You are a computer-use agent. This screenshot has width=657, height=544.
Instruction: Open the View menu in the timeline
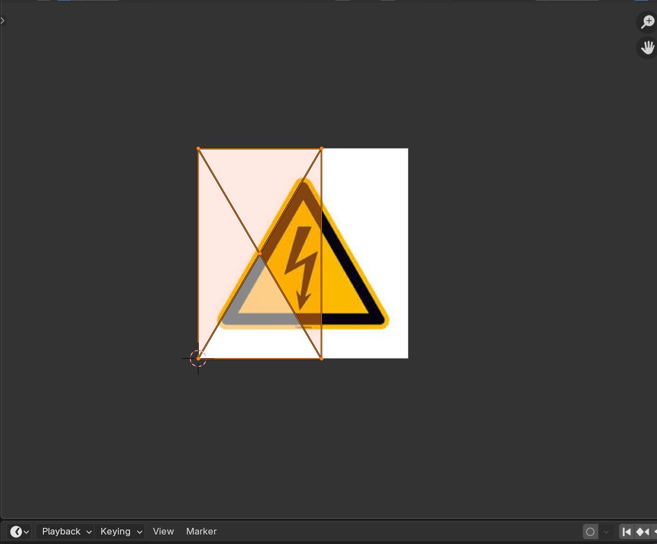click(x=163, y=531)
